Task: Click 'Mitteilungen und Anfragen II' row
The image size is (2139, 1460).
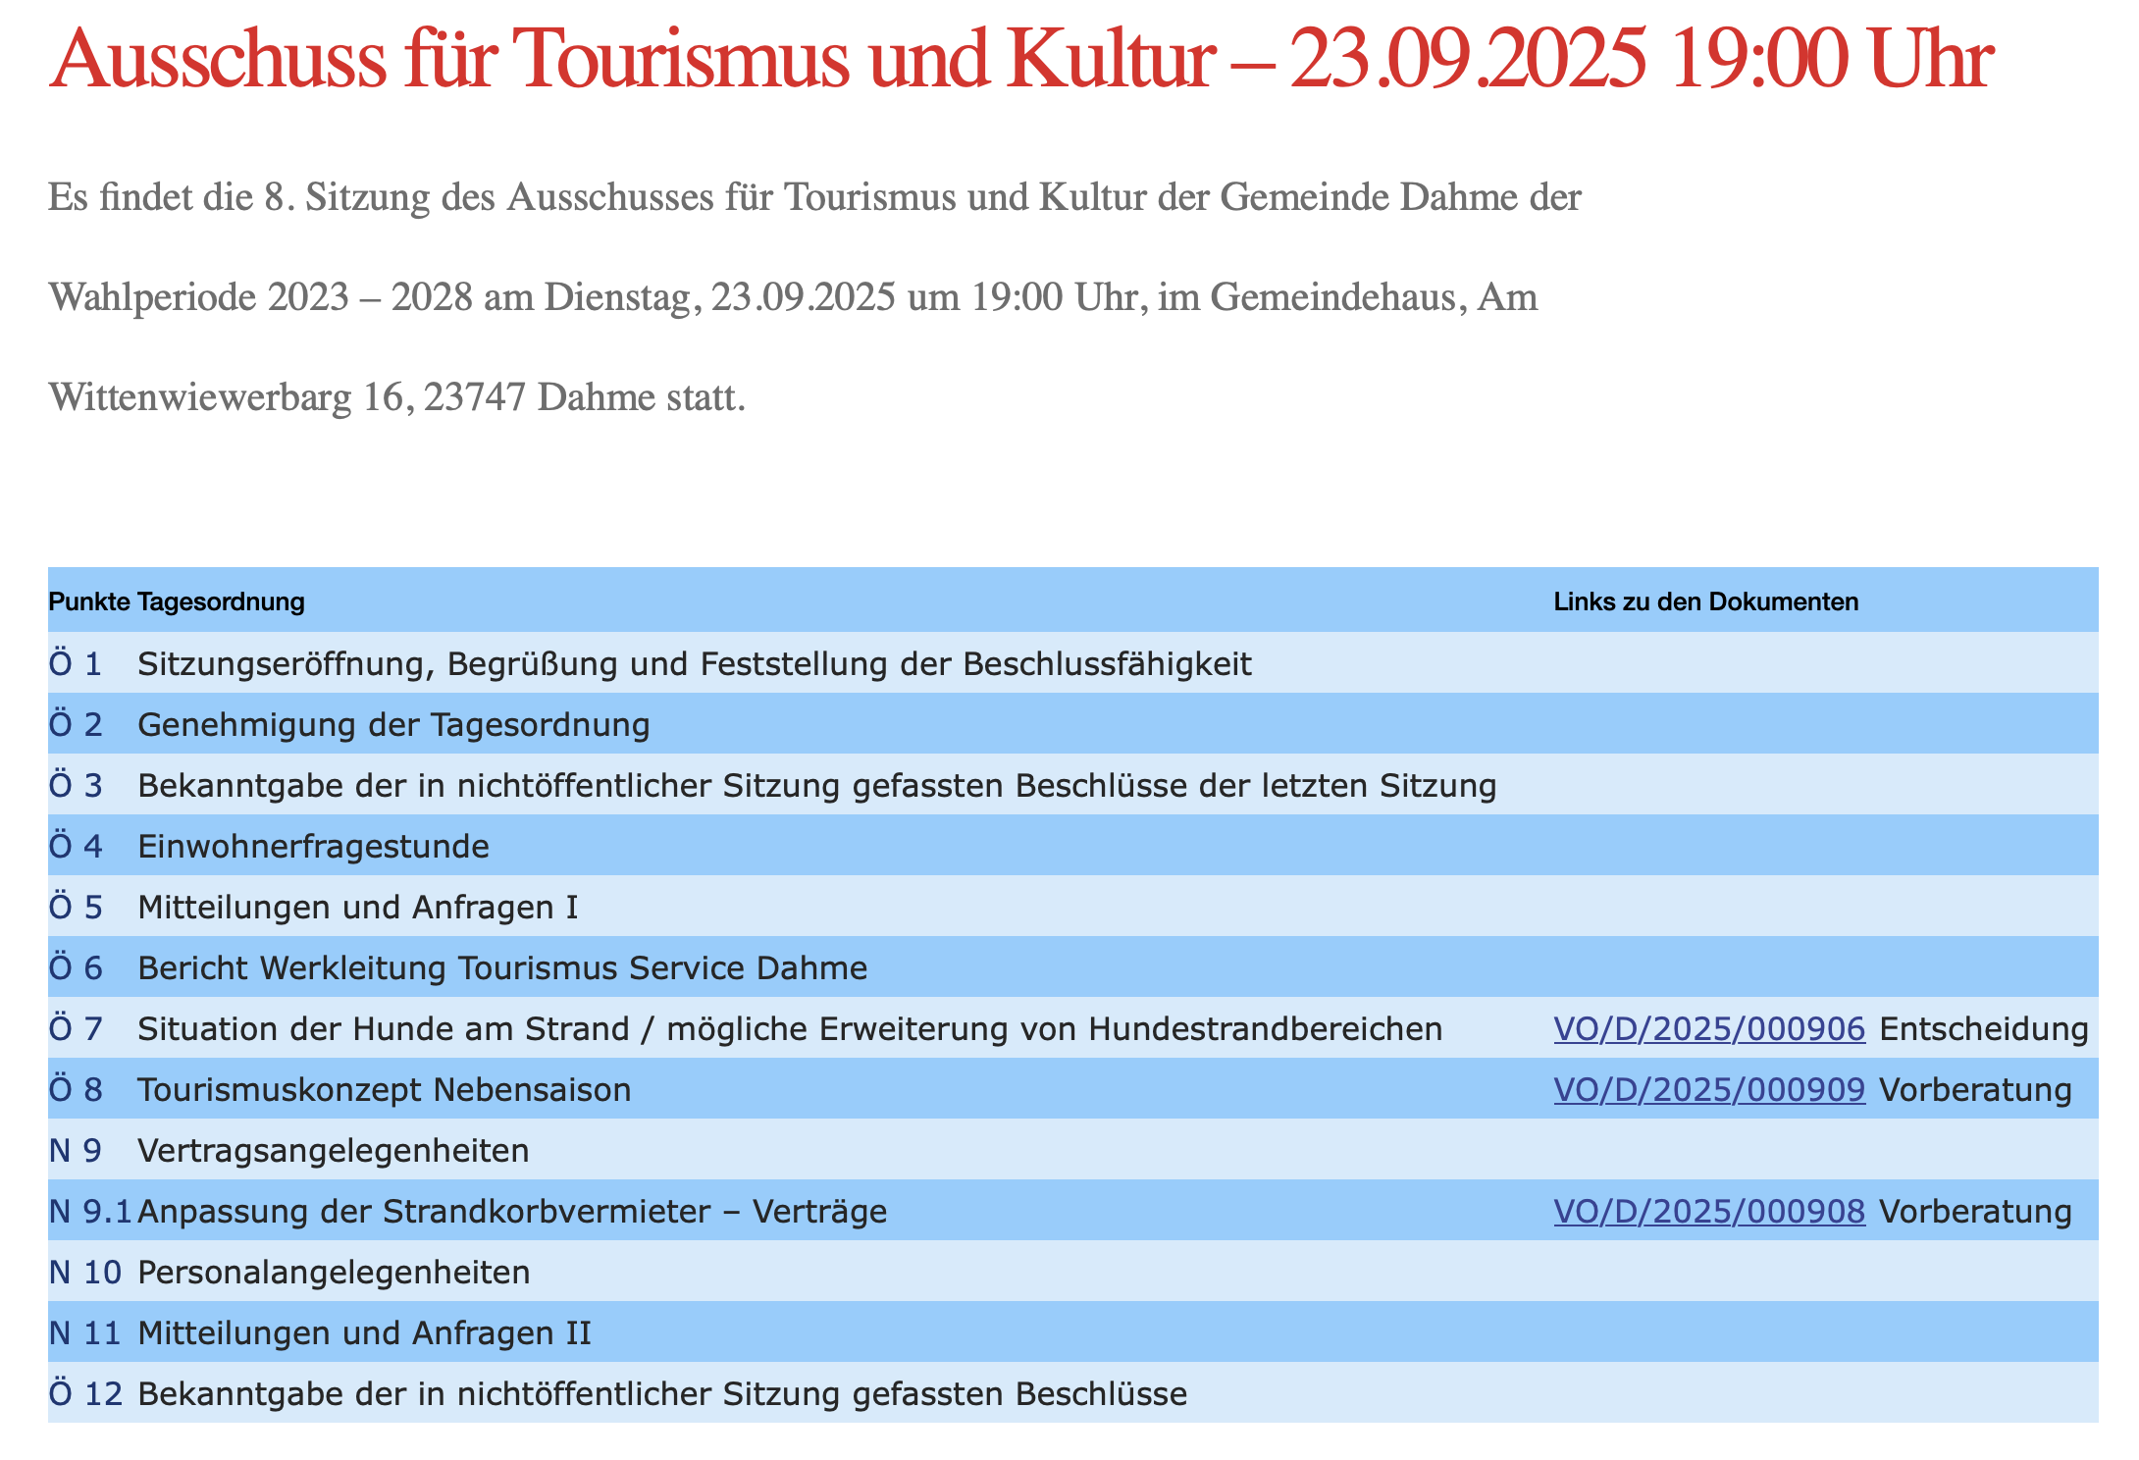Action: (364, 1332)
